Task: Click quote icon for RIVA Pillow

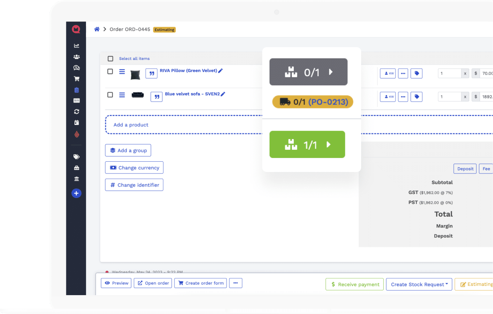Action: pos(151,73)
